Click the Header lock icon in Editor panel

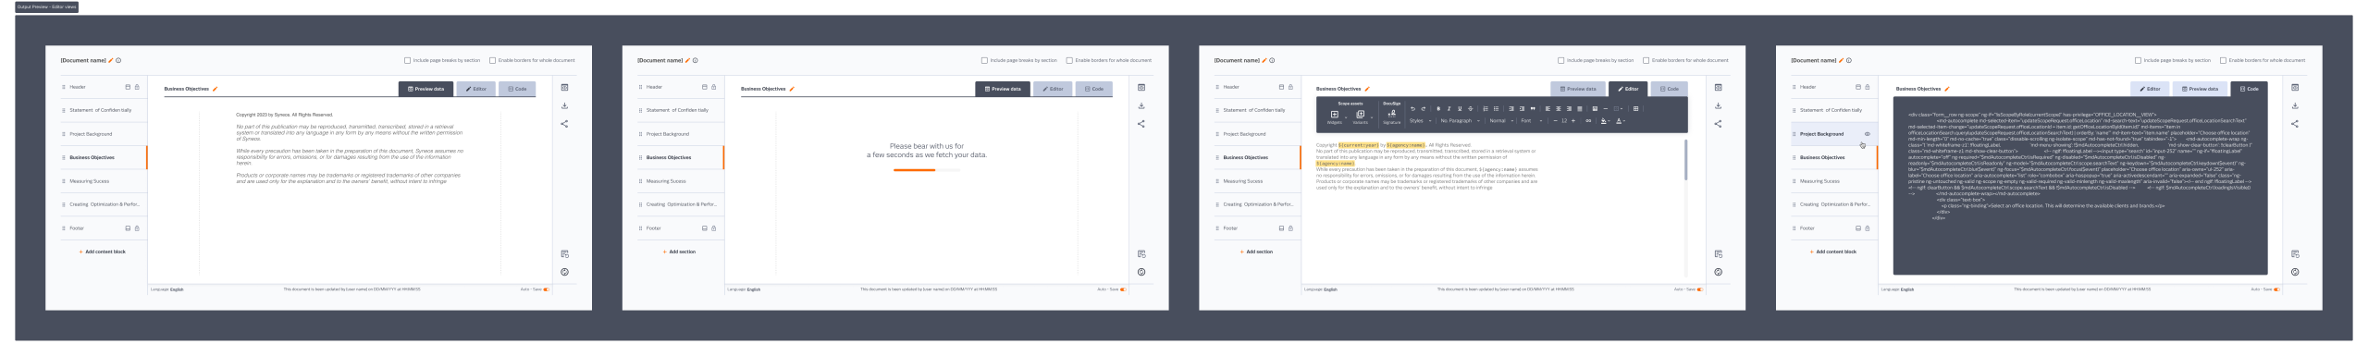[1290, 87]
